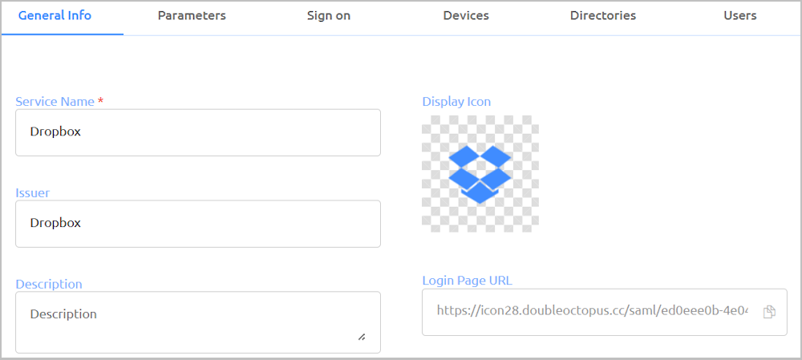Viewport: 802px width, 360px height.
Task: Open the Users tab
Action: coord(740,15)
